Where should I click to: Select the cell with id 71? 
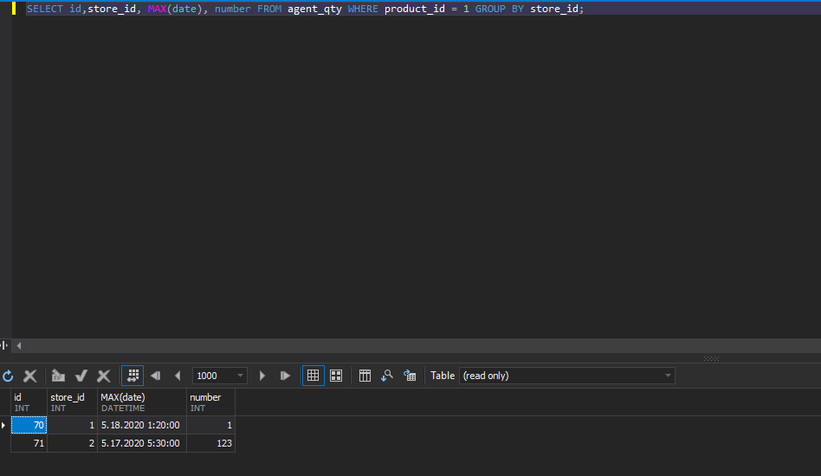(29, 443)
